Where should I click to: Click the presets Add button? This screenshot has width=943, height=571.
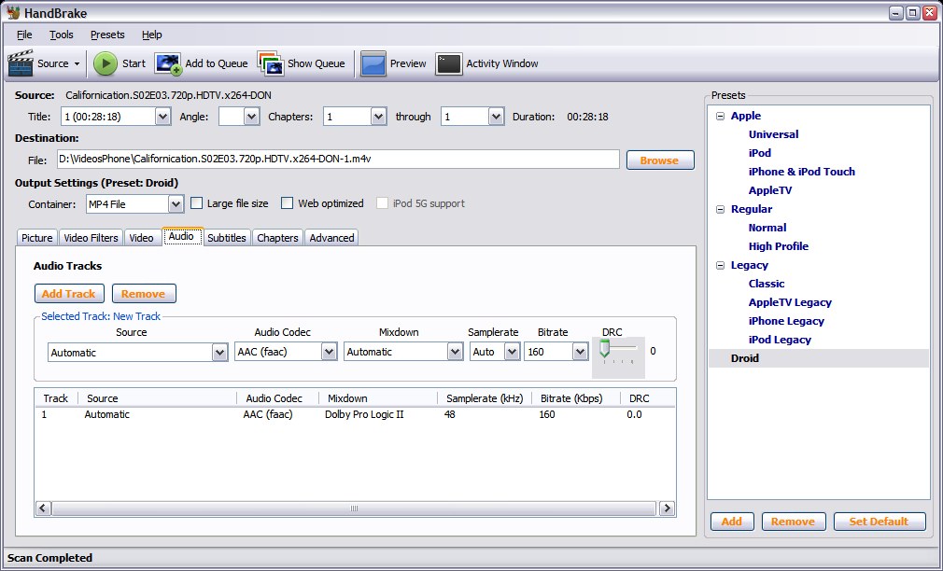tap(732, 522)
